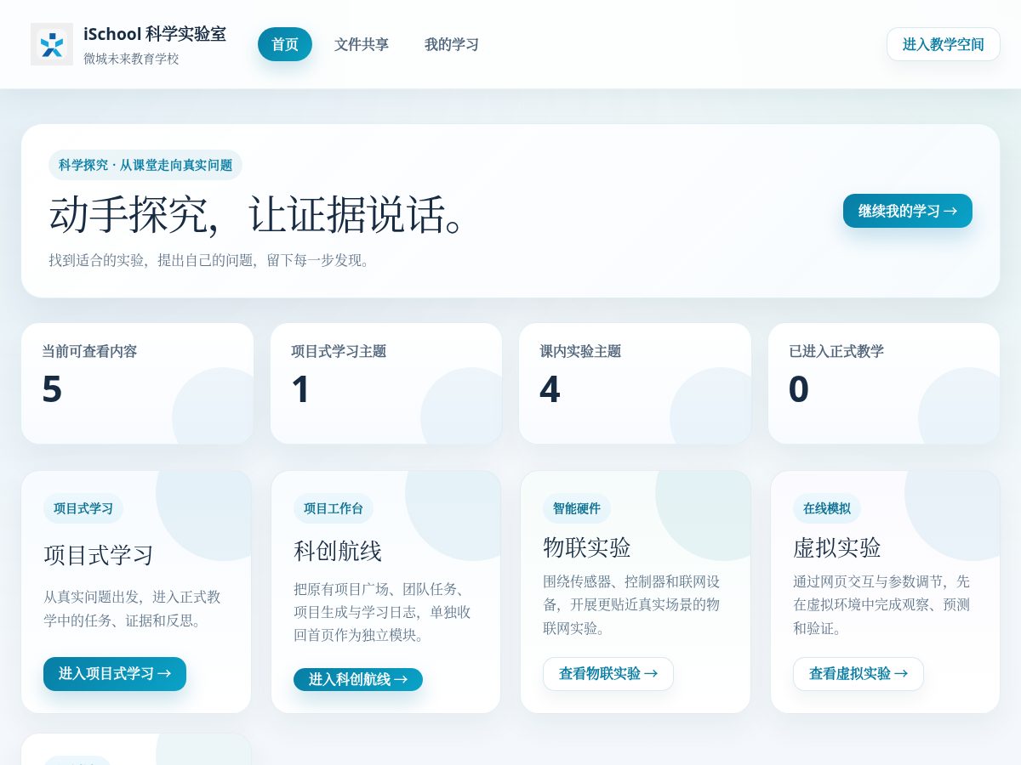
Task: Click description starting 围绕传感器
Action: pos(632,605)
